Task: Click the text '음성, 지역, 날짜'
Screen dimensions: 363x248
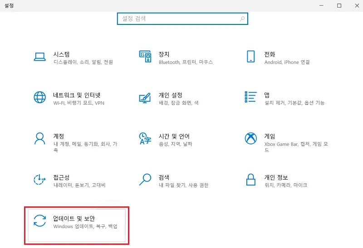Action: [x=176, y=144]
